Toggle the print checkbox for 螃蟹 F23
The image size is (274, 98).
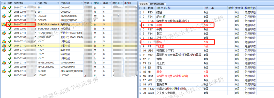click(x=140, y=13)
